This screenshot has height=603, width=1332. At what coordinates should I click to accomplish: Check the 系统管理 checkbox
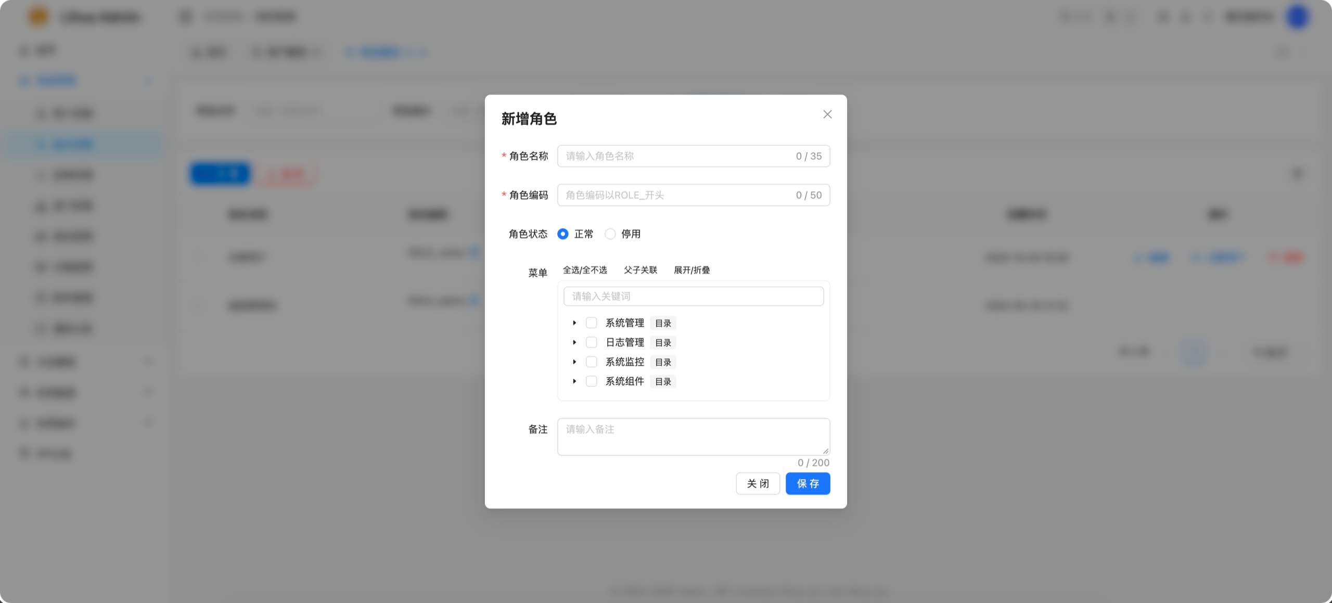591,323
